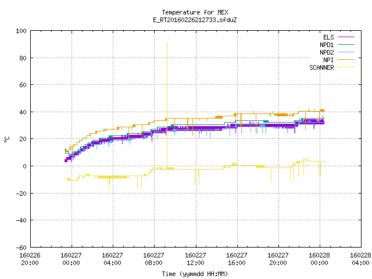Click the y-axis label 100
Viewport: 372px width, 279px height.
point(21,31)
